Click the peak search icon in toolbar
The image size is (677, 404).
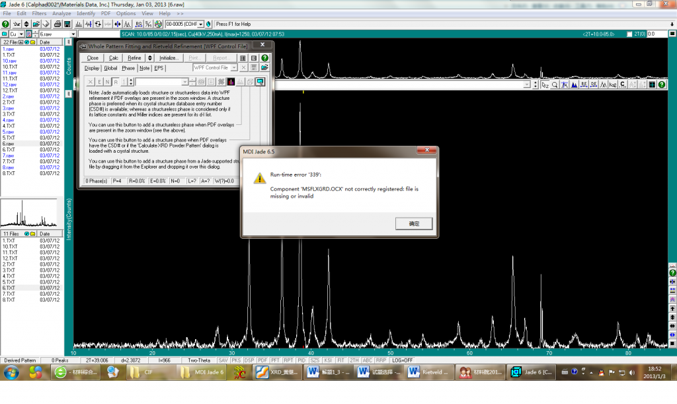(79, 24)
